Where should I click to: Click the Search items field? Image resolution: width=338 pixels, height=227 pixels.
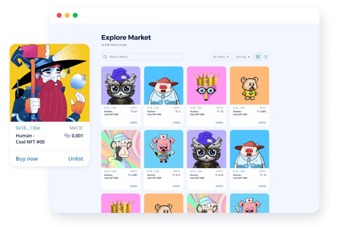pyautogui.click(x=142, y=57)
